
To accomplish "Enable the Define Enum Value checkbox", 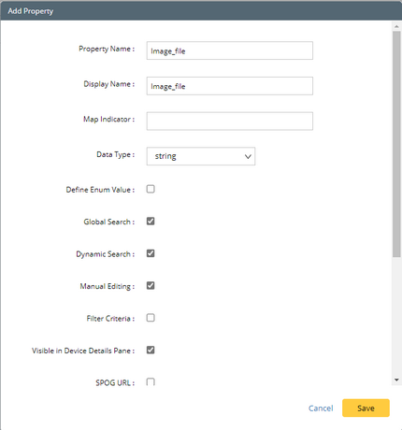I will pos(151,189).
